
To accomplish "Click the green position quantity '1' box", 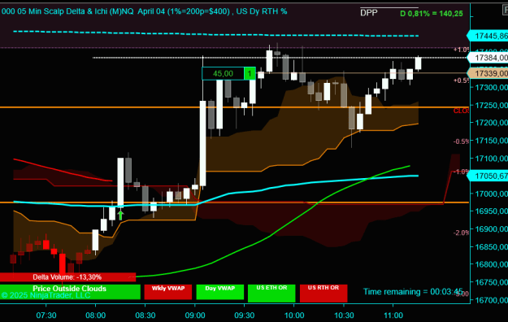I will (250, 74).
